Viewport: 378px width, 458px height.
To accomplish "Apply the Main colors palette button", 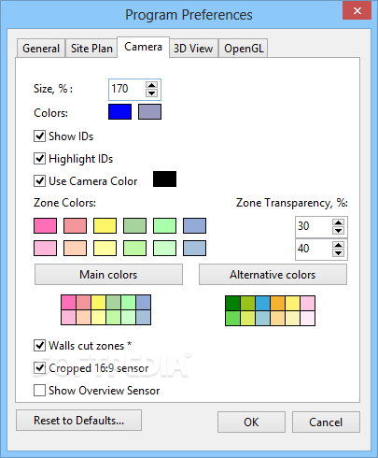I will coord(108,275).
